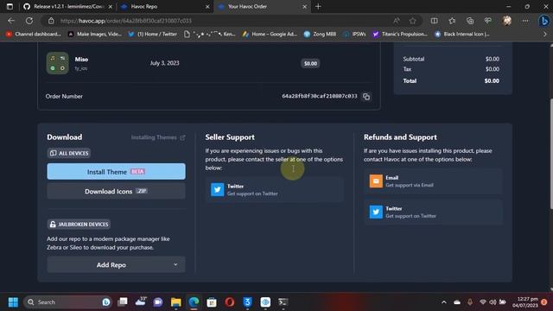Open Favorites list icon
The height and width of the screenshot is (311, 553).
tap(452, 21)
